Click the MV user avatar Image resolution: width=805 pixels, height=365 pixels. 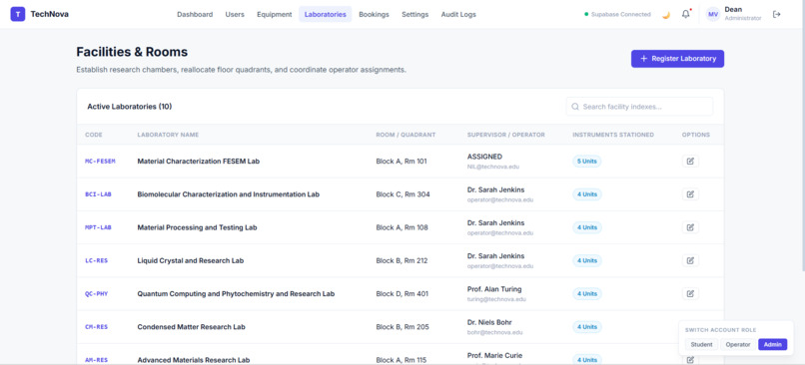point(713,14)
